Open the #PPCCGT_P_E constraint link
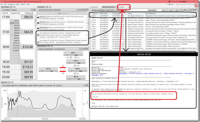The image size is (200, 122). pos(44,22)
